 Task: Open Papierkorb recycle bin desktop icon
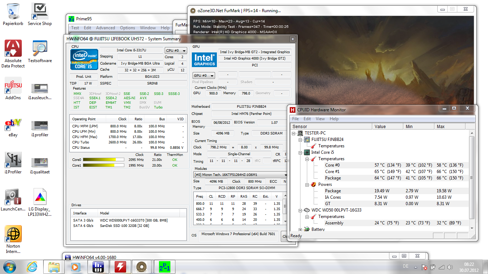(x=14, y=14)
